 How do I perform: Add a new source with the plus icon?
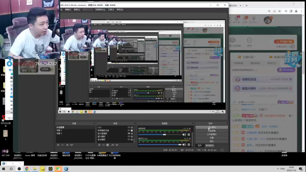[99, 145]
